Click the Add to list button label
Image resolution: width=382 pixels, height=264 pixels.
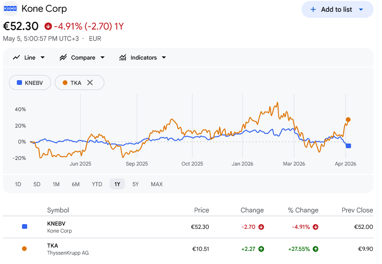pos(337,9)
